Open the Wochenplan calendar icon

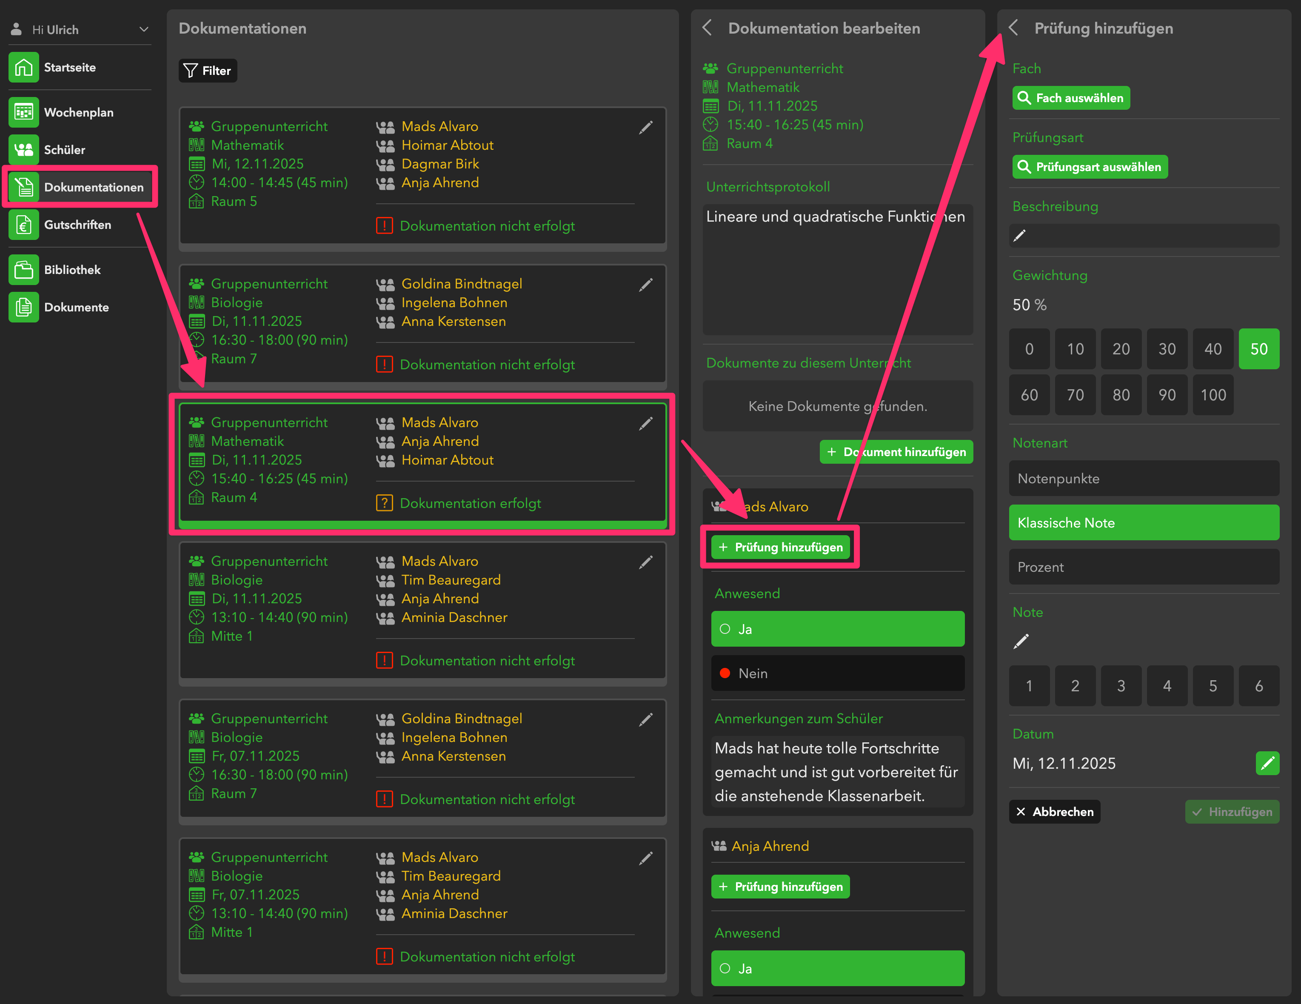(x=24, y=112)
